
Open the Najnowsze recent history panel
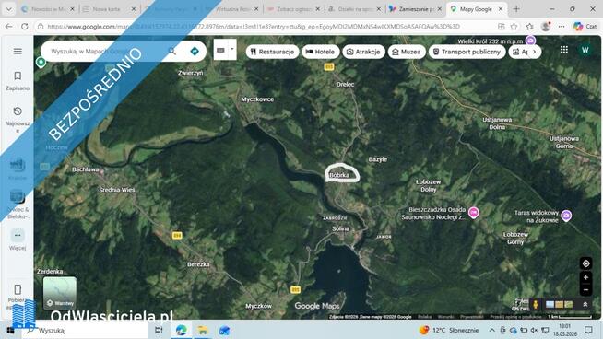(18, 119)
